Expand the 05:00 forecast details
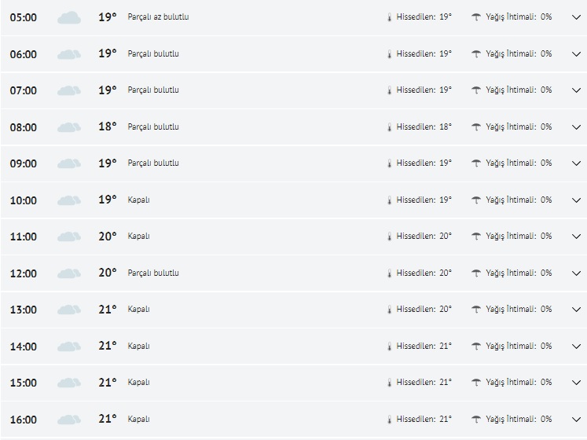This screenshot has width=587, height=440. click(576, 17)
